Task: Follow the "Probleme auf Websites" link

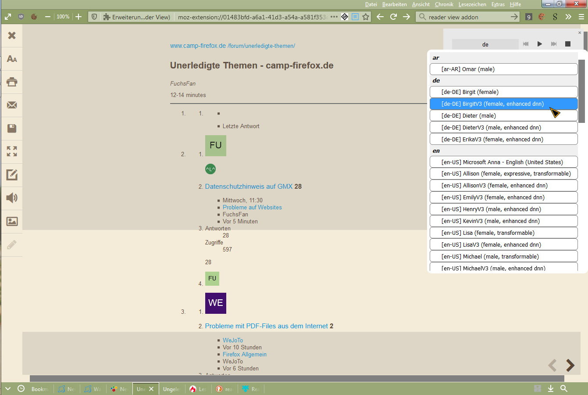Action: coord(252,207)
